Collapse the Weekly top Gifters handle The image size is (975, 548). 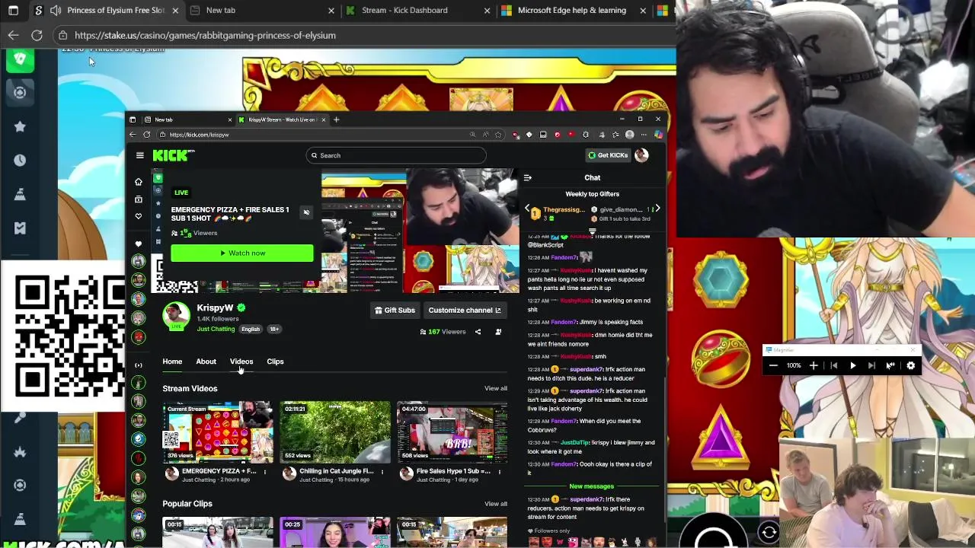(592, 231)
